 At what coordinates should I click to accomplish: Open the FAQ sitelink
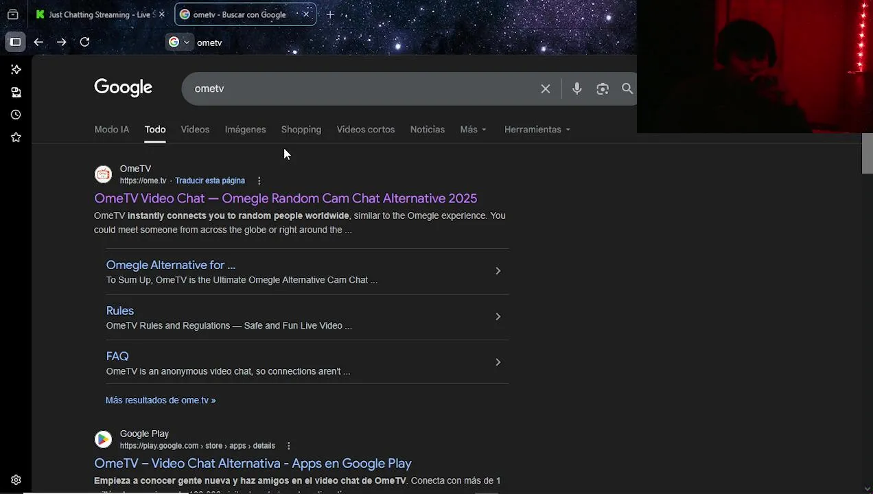point(117,356)
